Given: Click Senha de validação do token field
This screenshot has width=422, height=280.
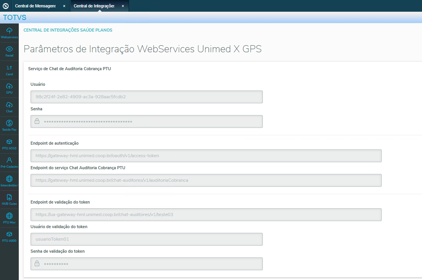Looking at the screenshot, I should click(x=147, y=264).
